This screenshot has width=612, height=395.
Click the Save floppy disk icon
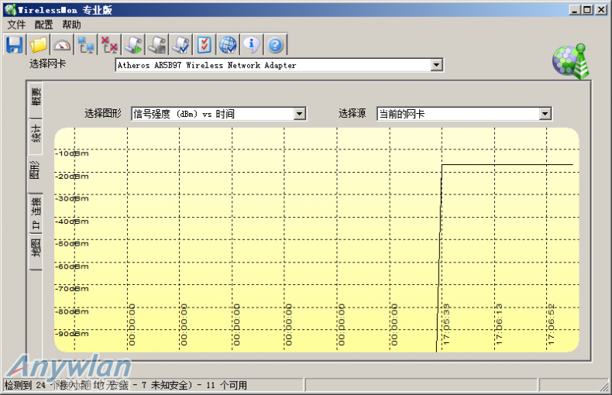point(15,45)
